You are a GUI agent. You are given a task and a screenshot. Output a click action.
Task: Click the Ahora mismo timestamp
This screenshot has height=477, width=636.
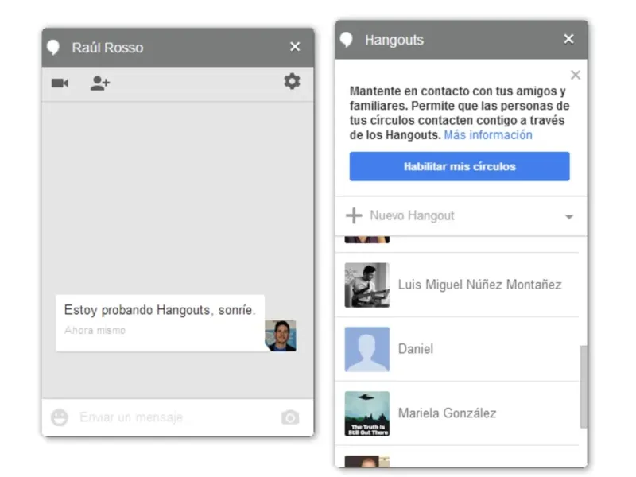pos(95,330)
